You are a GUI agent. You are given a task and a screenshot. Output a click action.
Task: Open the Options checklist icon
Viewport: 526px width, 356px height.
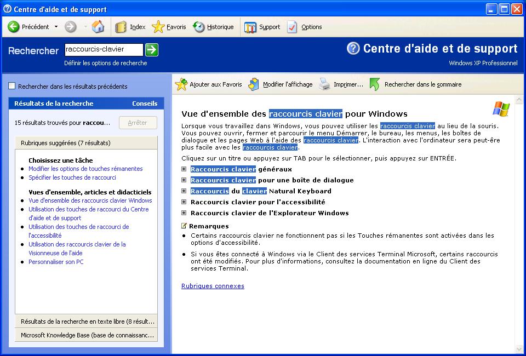point(292,27)
